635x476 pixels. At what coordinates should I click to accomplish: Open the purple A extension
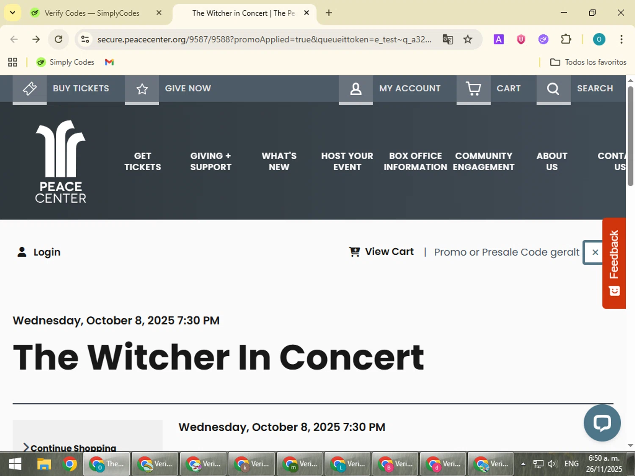499,39
